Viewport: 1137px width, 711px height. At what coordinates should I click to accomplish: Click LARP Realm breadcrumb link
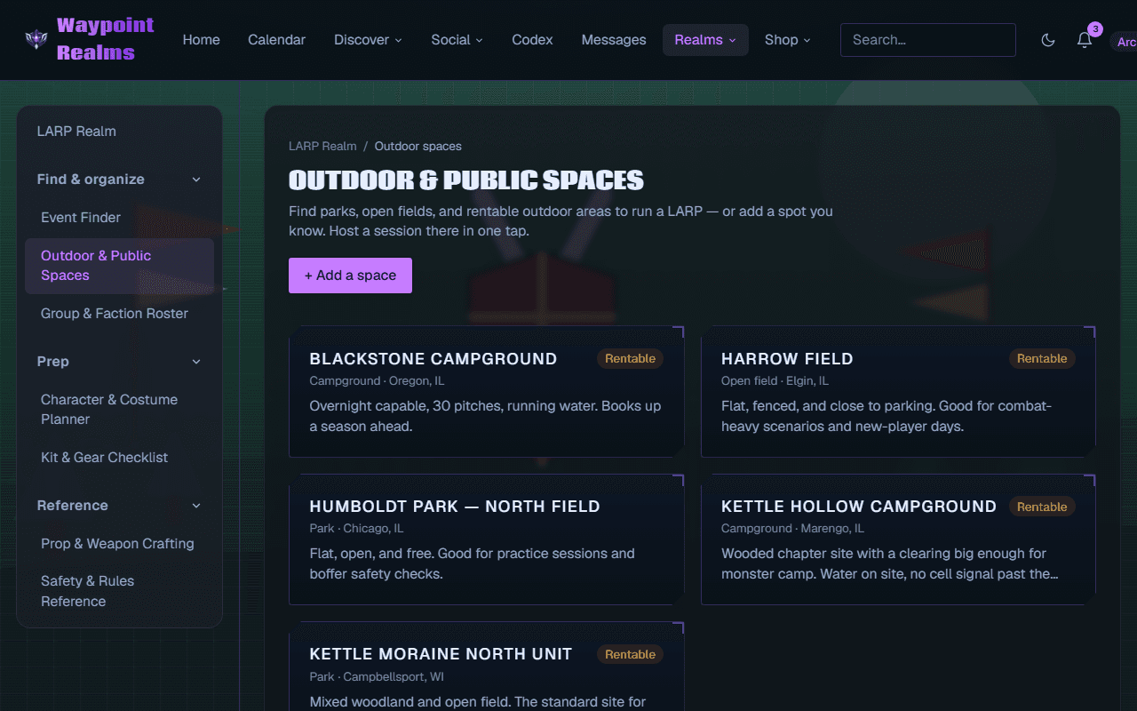pos(322,147)
